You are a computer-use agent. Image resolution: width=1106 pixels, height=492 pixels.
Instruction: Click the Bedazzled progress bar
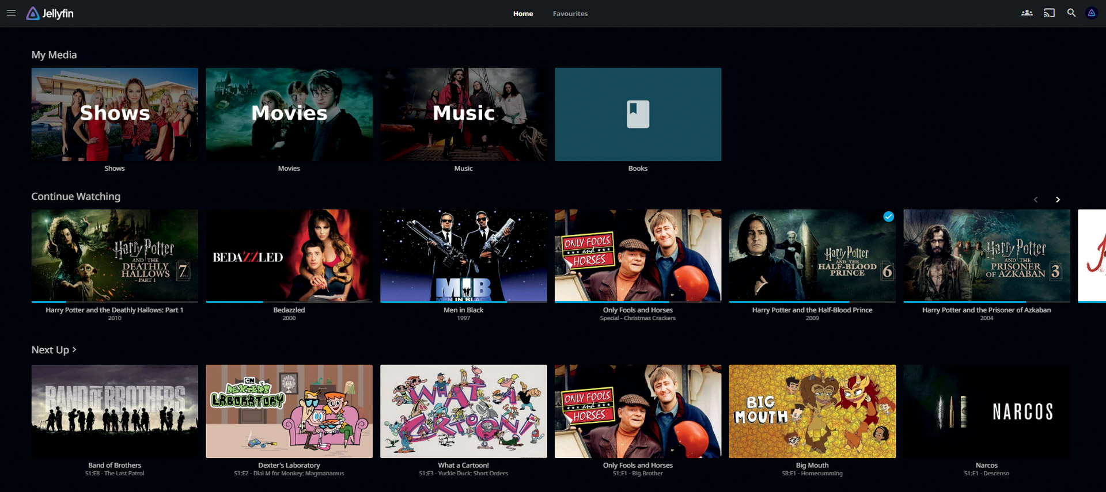pos(289,302)
